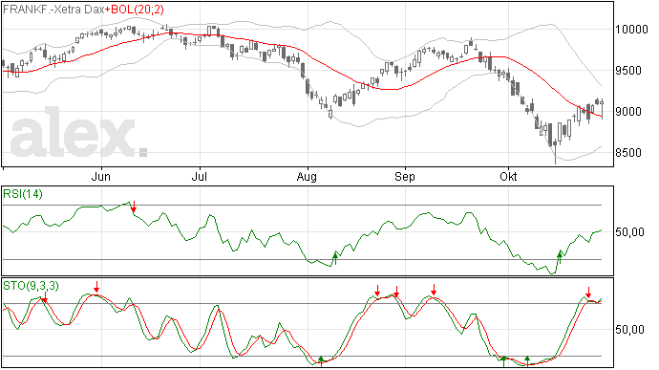Click the green STO buy arrow in August
Screen dimensions: 659x370
(x=321, y=361)
